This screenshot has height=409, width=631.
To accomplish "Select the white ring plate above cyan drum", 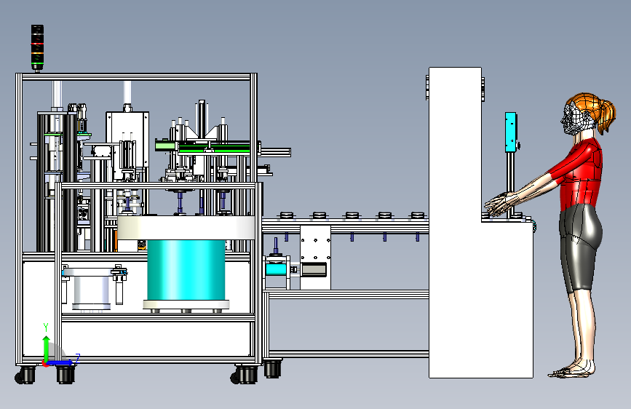I will pos(186,228).
